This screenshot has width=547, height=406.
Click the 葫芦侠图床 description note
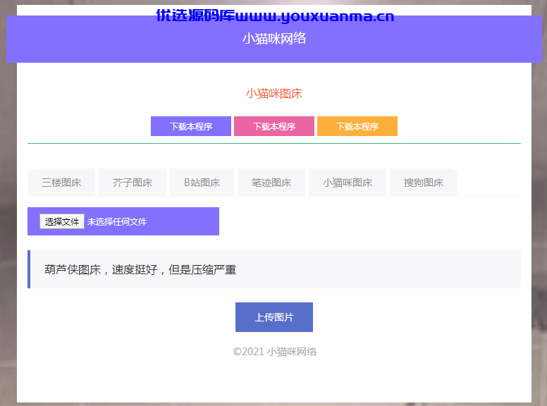coord(274,269)
